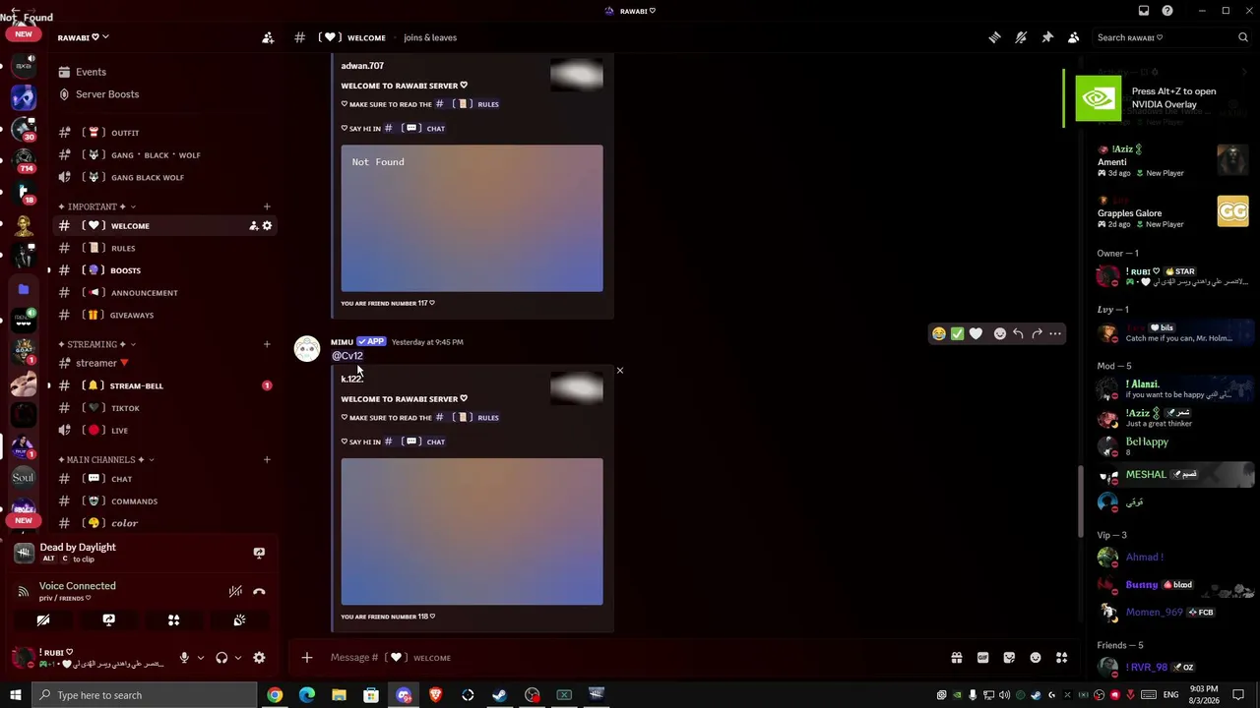React with the green checkmark emoji
This screenshot has width=1260, height=708.
(x=958, y=334)
